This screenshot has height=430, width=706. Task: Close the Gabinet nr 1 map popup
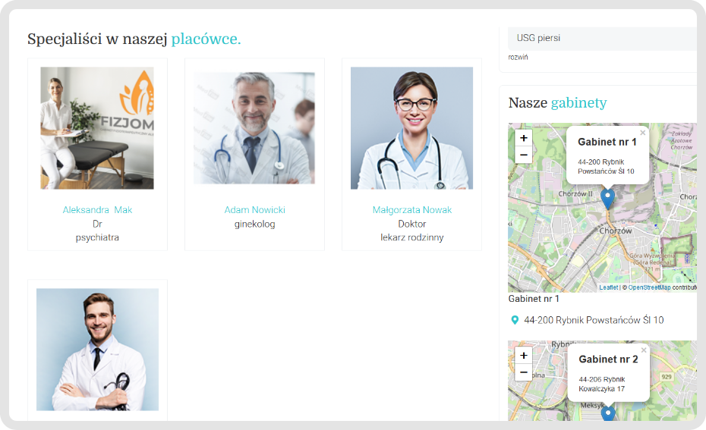click(x=643, y=133)
